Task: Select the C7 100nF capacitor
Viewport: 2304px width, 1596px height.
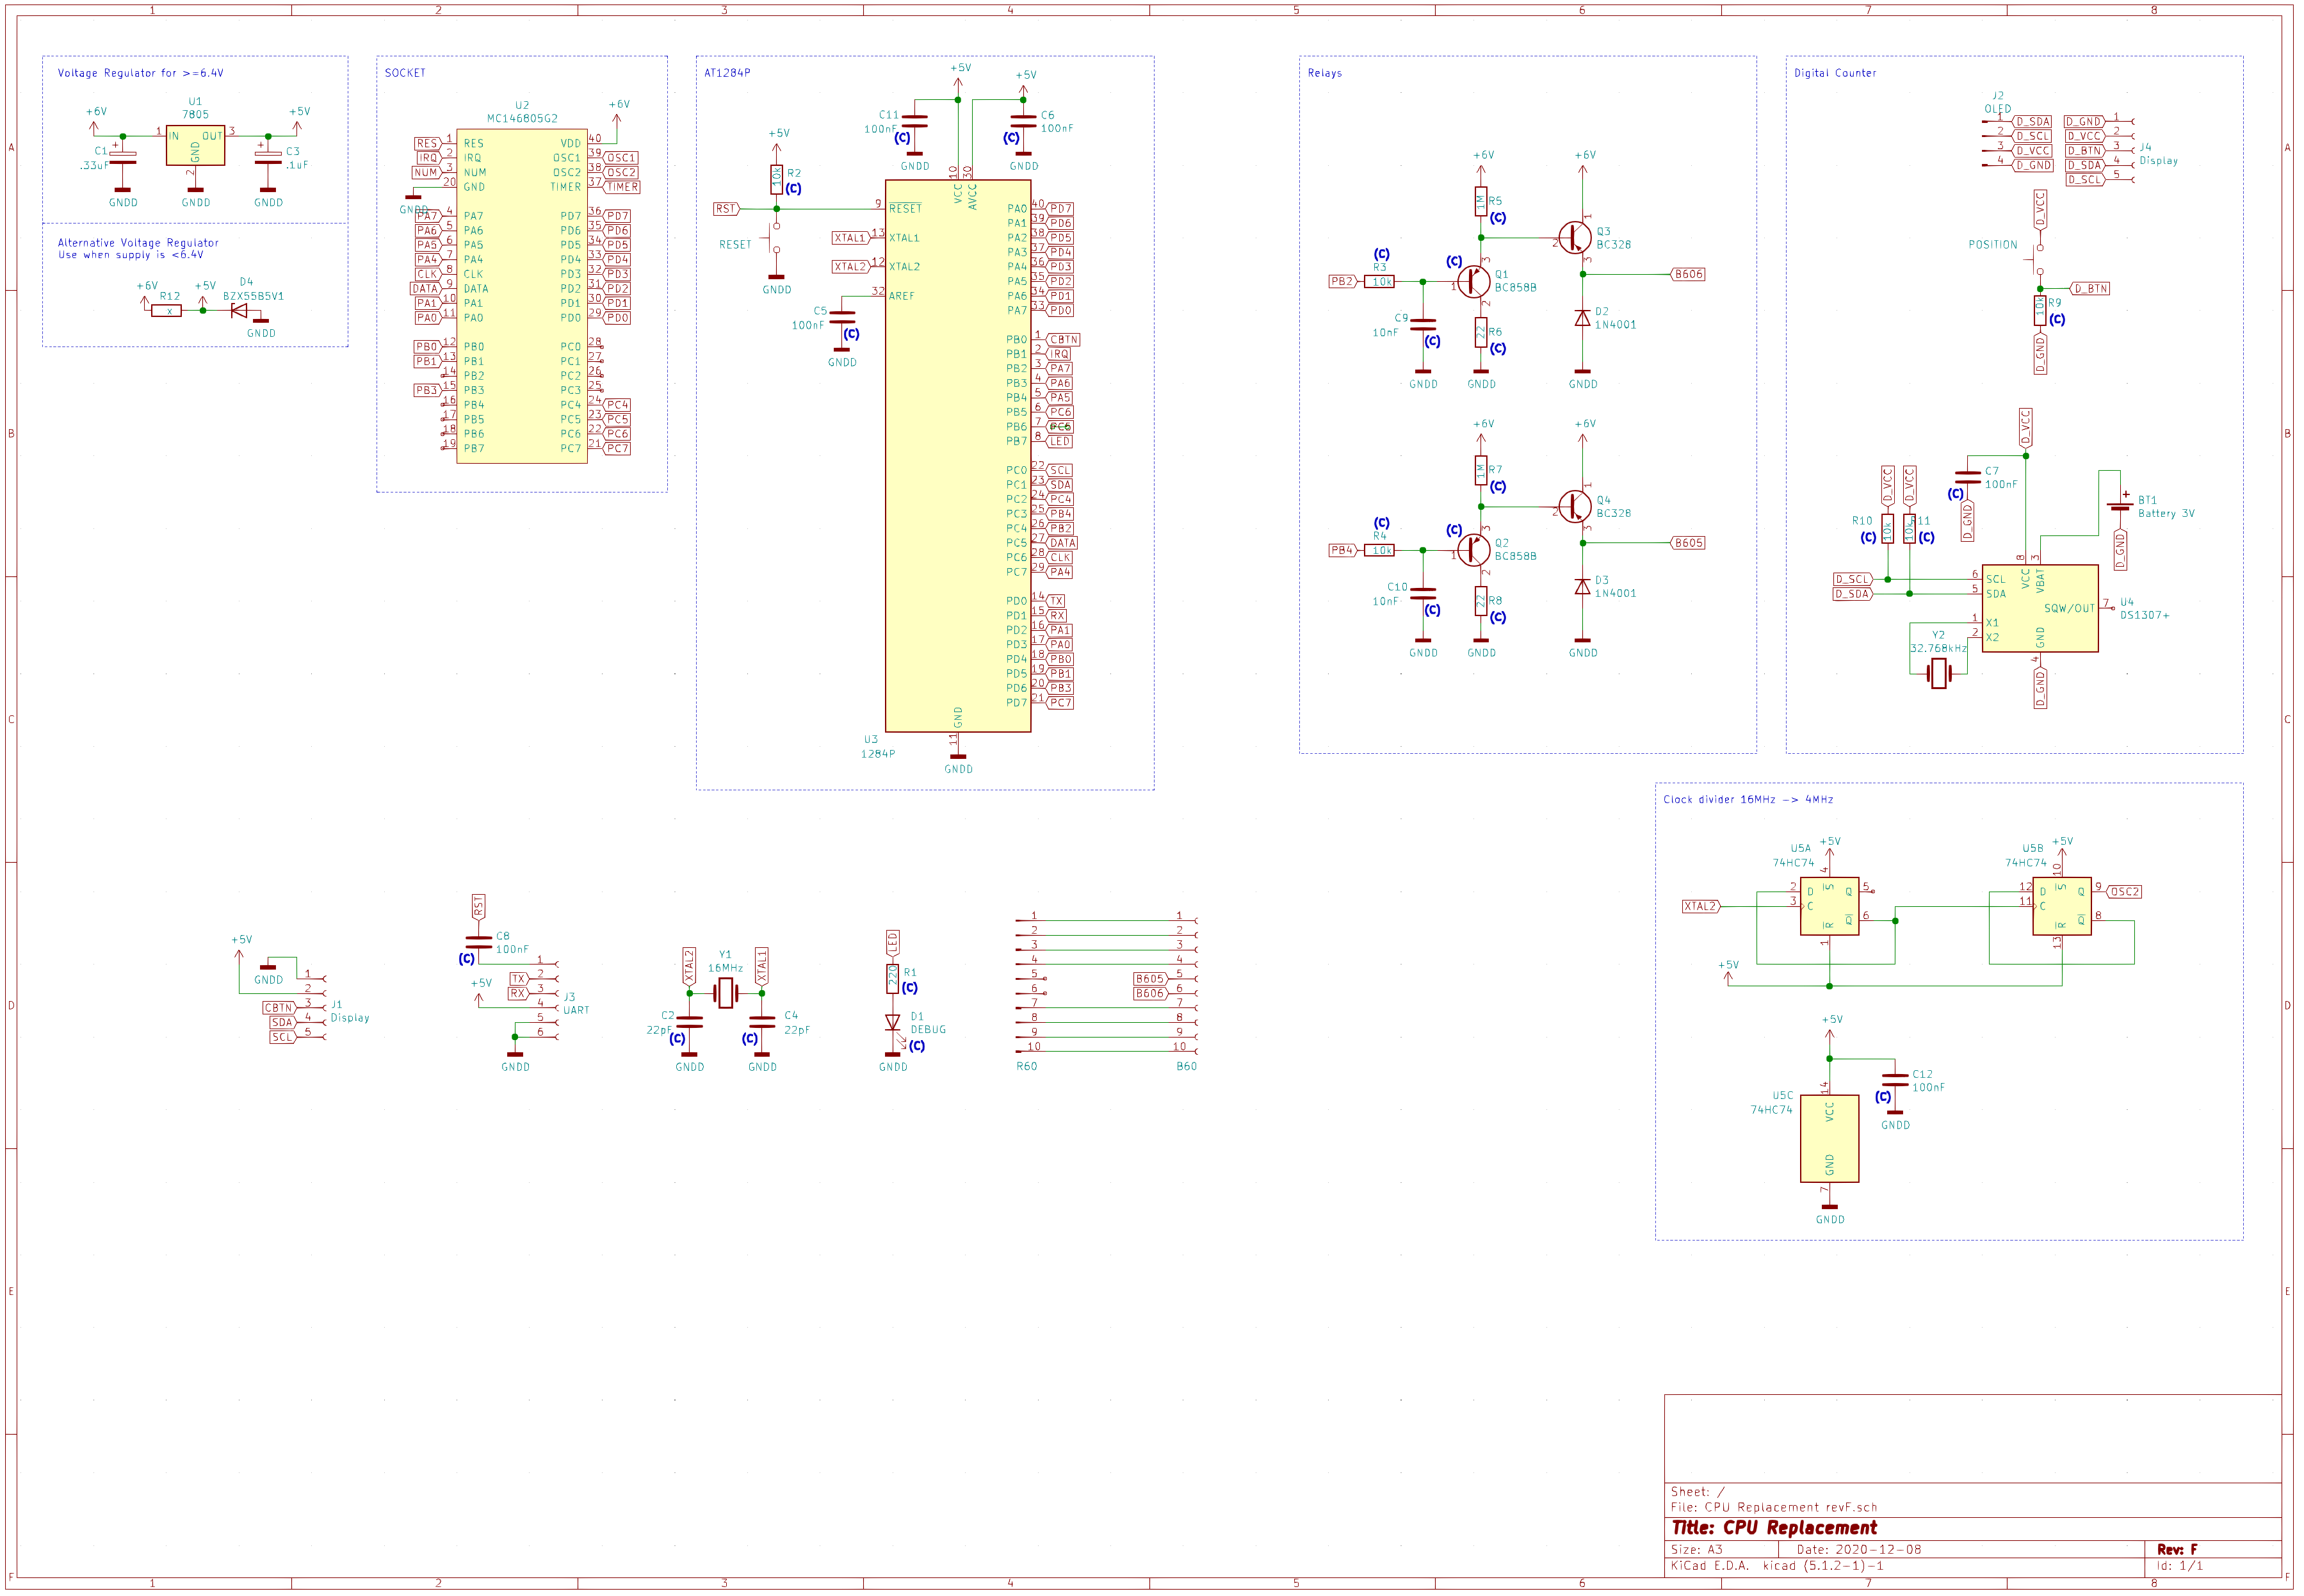Action: 1967,478
